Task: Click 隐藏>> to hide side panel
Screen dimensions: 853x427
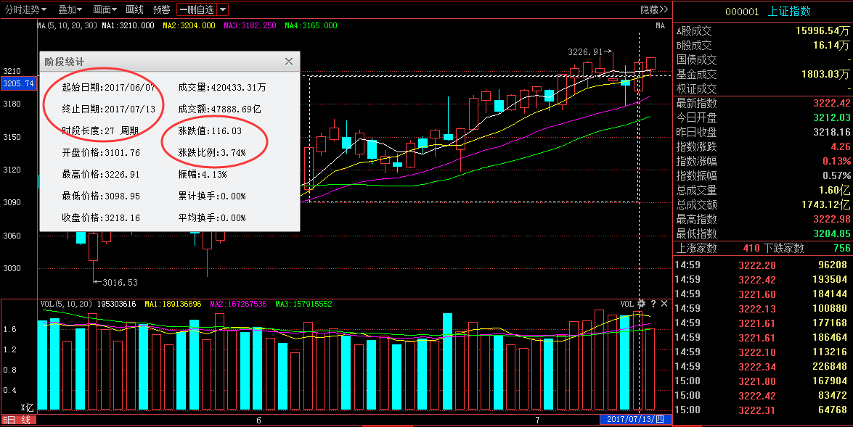Action: pos(654,9)
